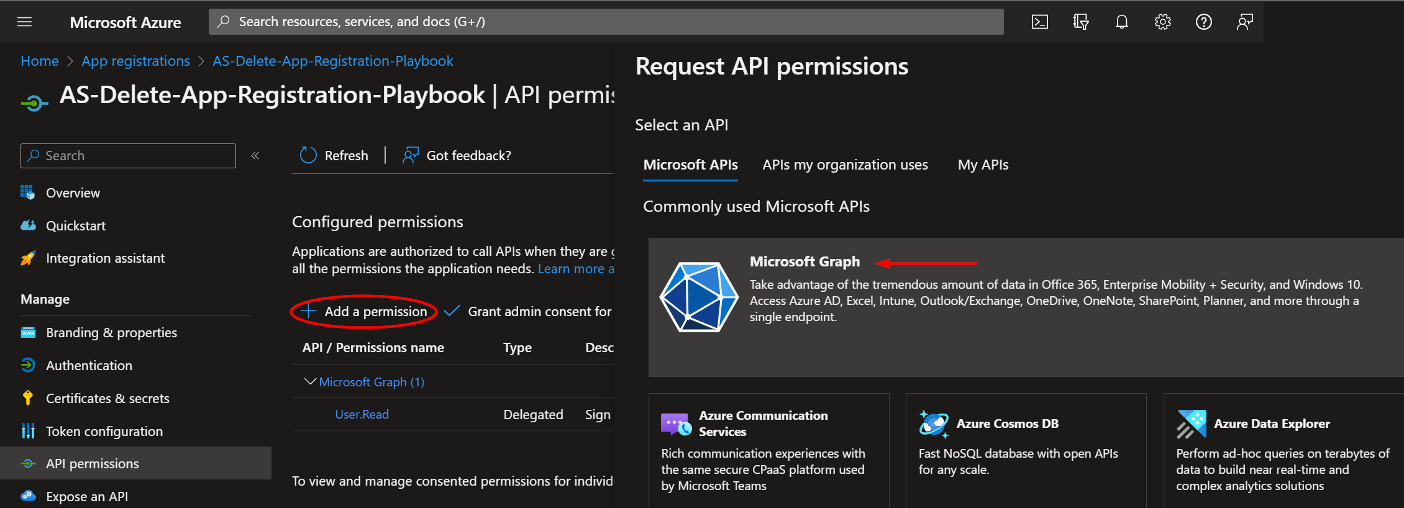Open Cloud Shell from the top bar
Viewport: 1404px width, 508px height.
(1039, 22)
